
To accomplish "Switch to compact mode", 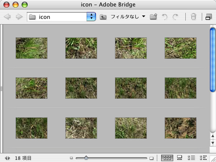I will (209, 17).
